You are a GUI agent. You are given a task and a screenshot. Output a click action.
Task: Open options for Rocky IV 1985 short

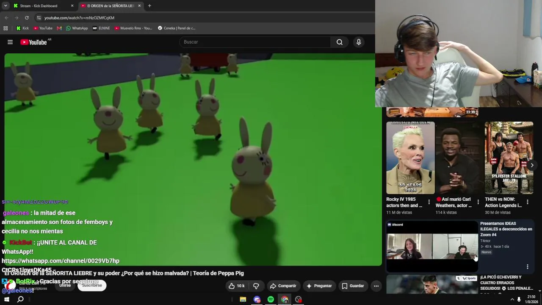429,202
